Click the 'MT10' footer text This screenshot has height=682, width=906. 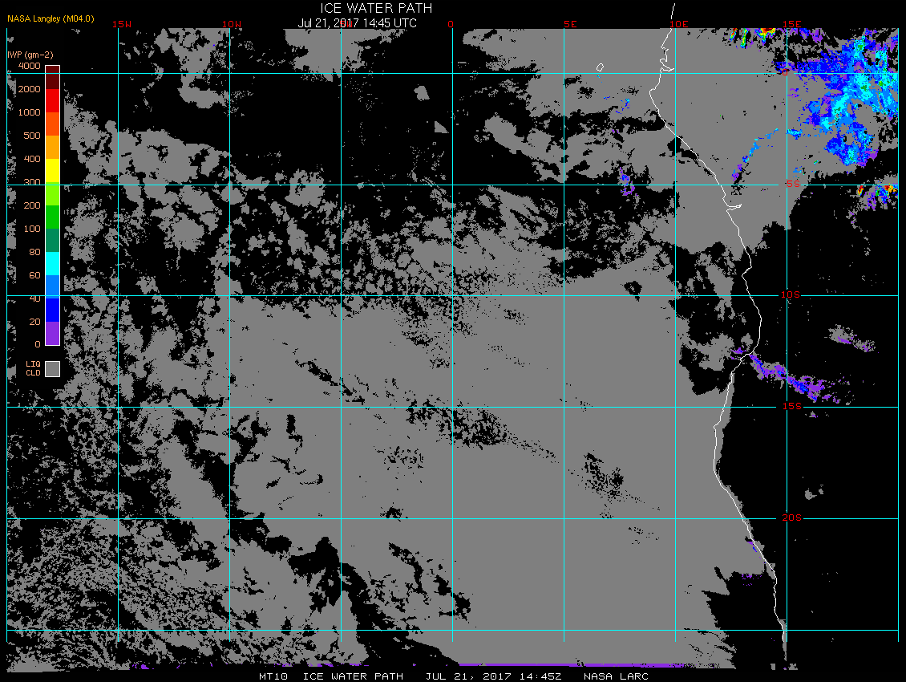click(x=273, y=676)
